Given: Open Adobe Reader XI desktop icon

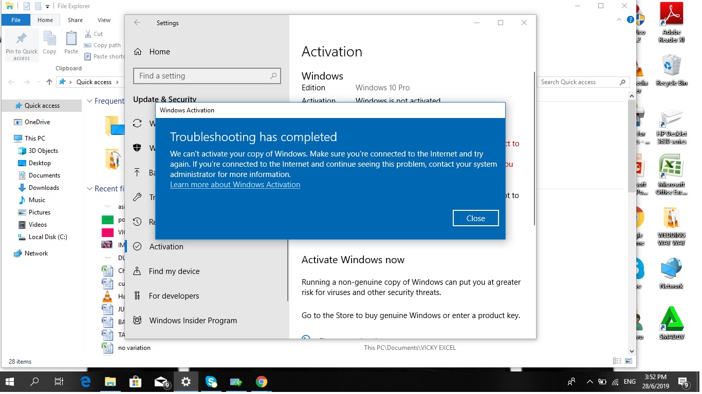Looking at the screenshot, I should 671,23.
